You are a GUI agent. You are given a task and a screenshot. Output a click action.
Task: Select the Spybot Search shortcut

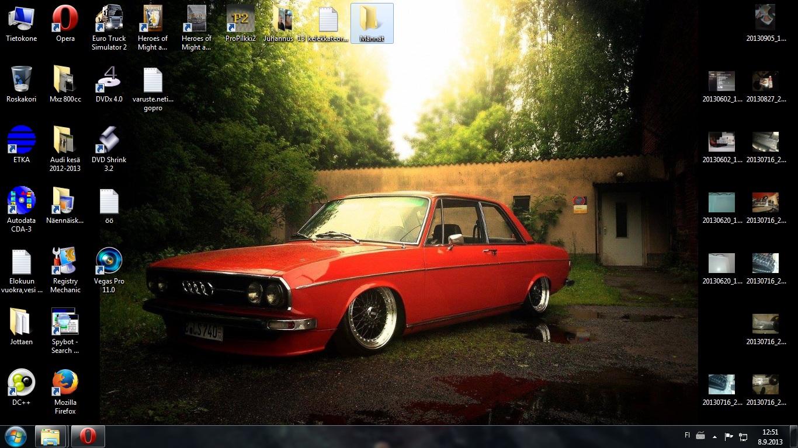[65, 323]
